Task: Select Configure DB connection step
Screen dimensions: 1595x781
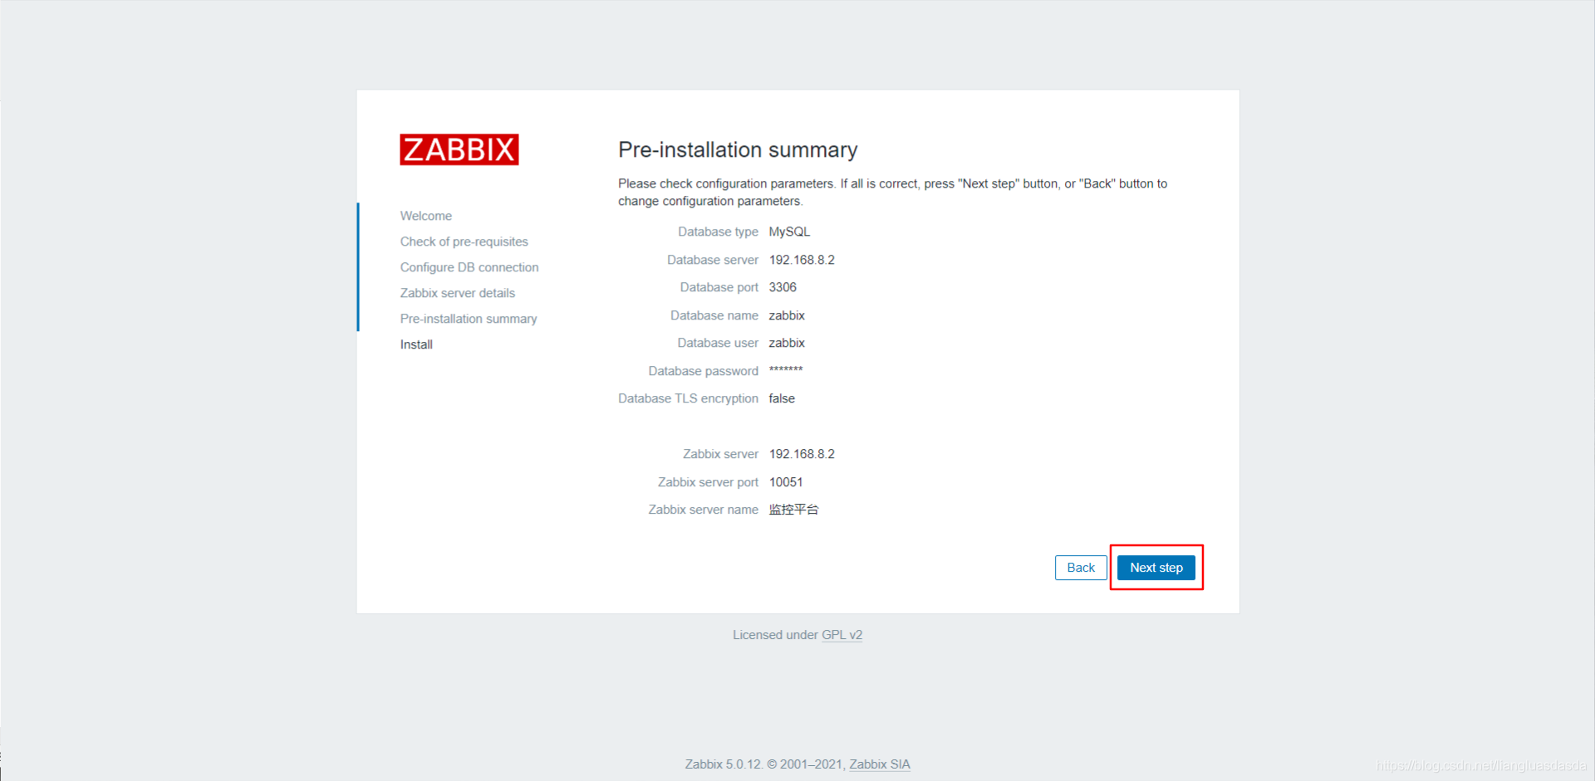Action: pyautogui.click(x=469, y=267)
